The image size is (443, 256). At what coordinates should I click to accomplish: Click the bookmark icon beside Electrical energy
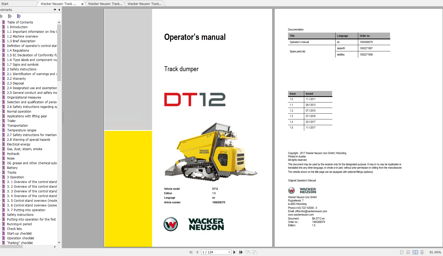(4, 144)
